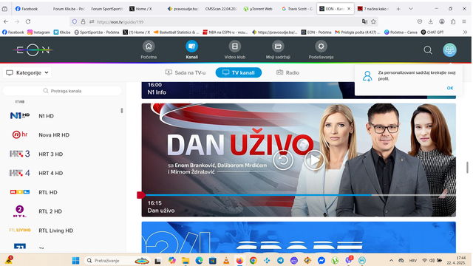Open the Video klub icon

235,47
